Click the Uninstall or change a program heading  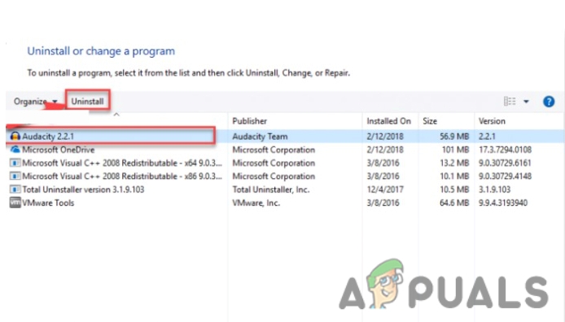tap(101, 51)
